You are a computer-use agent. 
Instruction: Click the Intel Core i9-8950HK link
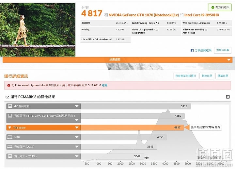pyautogui.click(x=202, y=15)
